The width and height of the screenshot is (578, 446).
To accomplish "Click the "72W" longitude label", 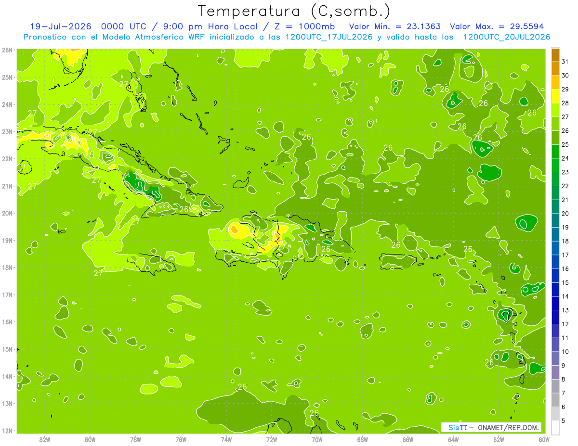I will 272,439.
